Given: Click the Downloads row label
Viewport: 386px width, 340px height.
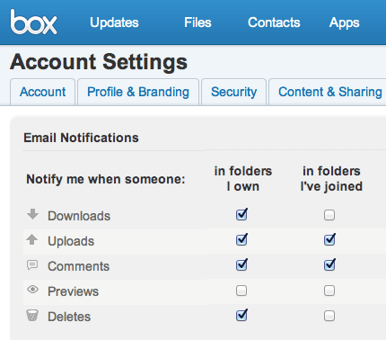Looking at the screenshot, I should [x=79, y=216].
